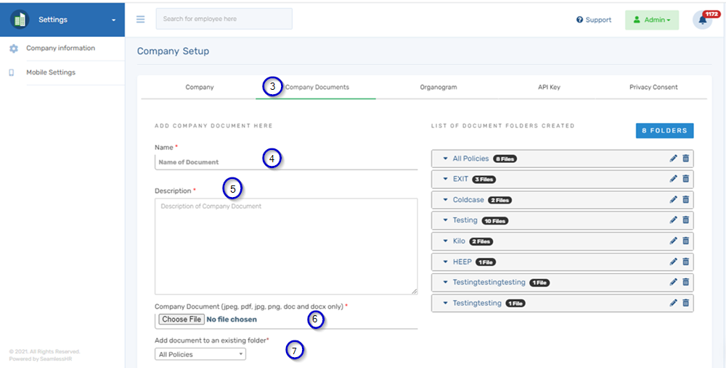
Task: Click the 8 Files badge on All Policies
Action: tap(505, 159)
